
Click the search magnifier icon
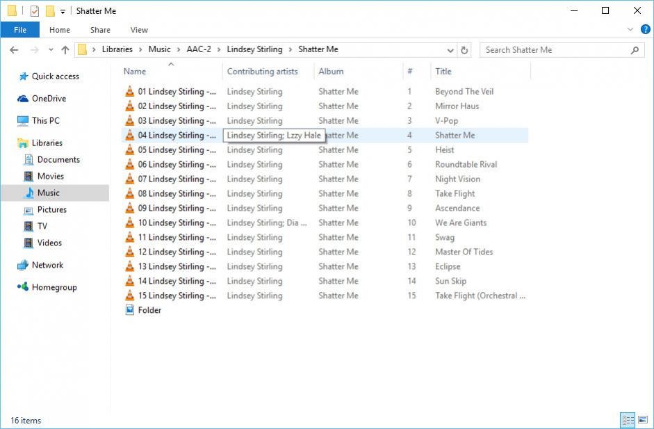[635, 50]
